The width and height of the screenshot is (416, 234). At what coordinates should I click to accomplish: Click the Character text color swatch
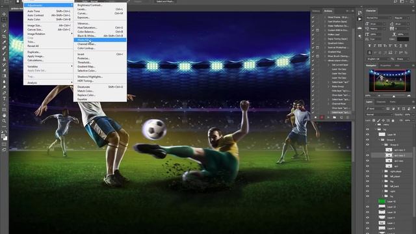coord(403,39)
